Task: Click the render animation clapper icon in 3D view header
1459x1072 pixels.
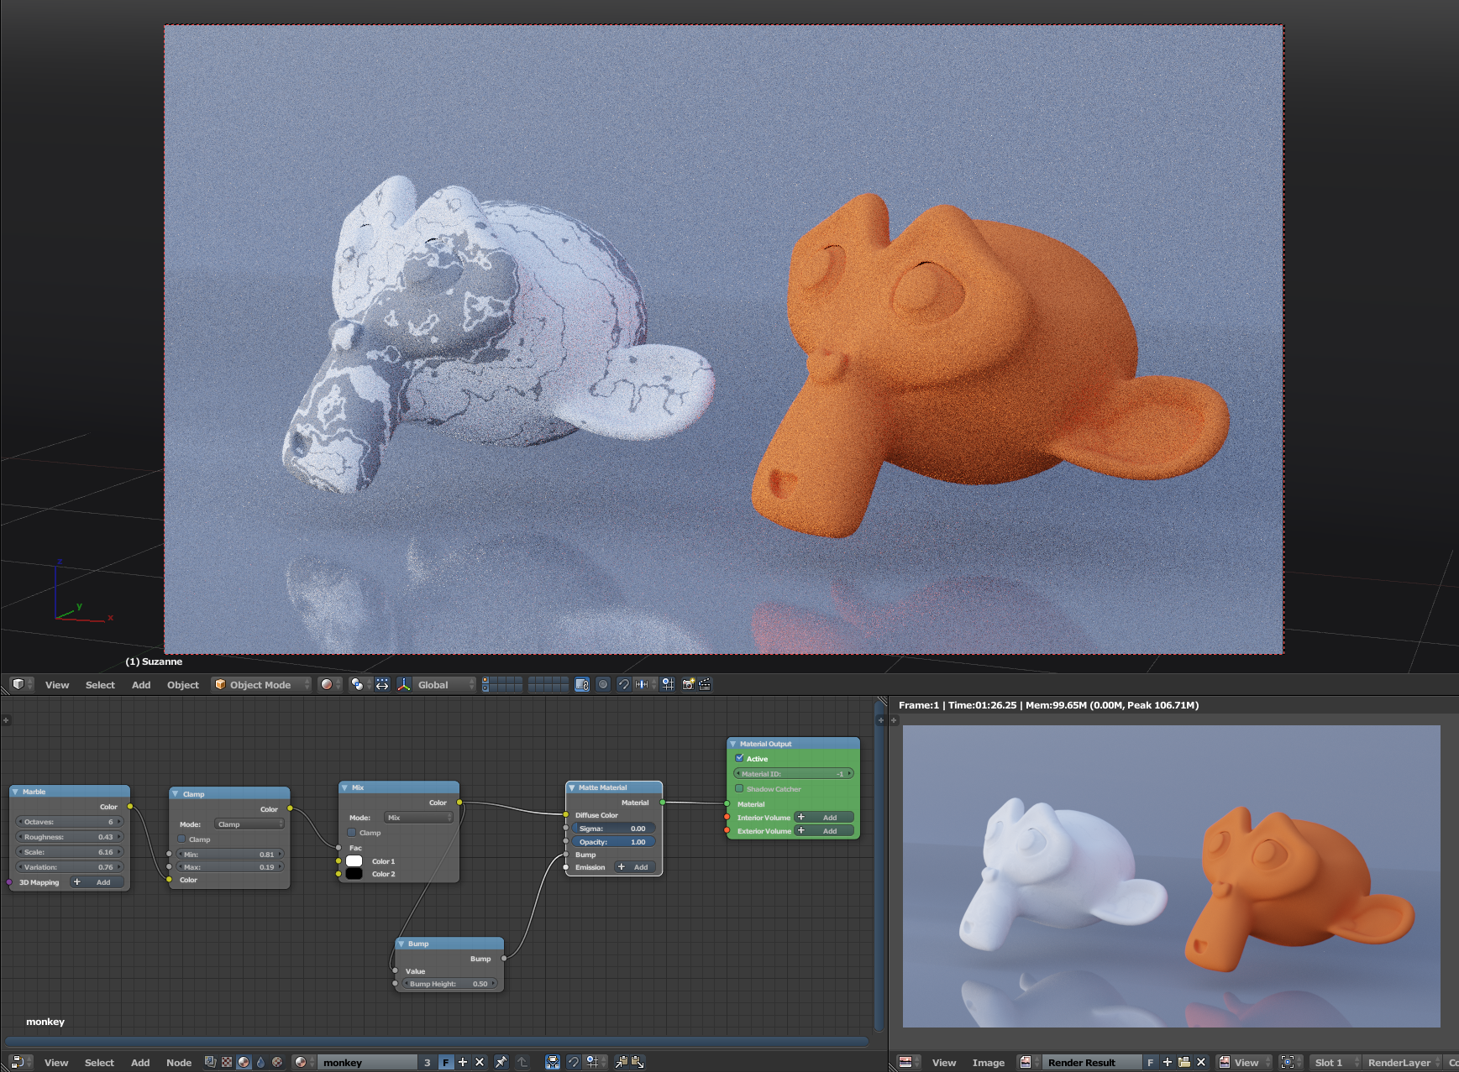Action: pos(705,685)
